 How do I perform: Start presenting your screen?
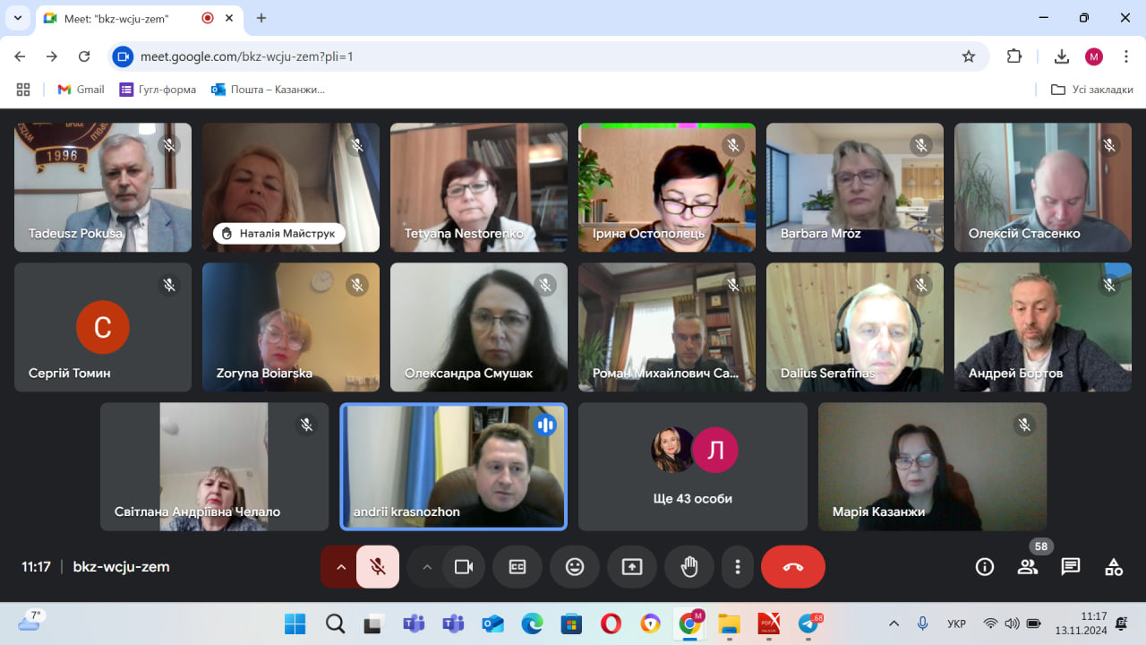click(632, 567)
